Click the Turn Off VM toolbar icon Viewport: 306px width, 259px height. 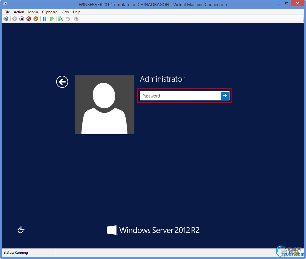pos(22,19)
